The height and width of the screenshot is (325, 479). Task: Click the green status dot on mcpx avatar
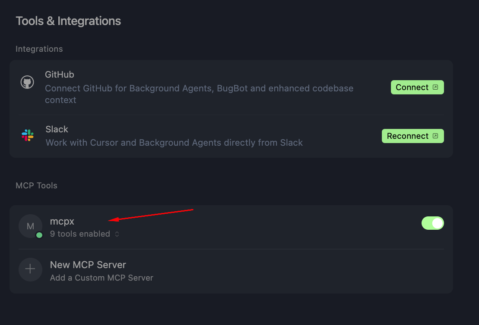pyautogui.click(x=39, y=235)
